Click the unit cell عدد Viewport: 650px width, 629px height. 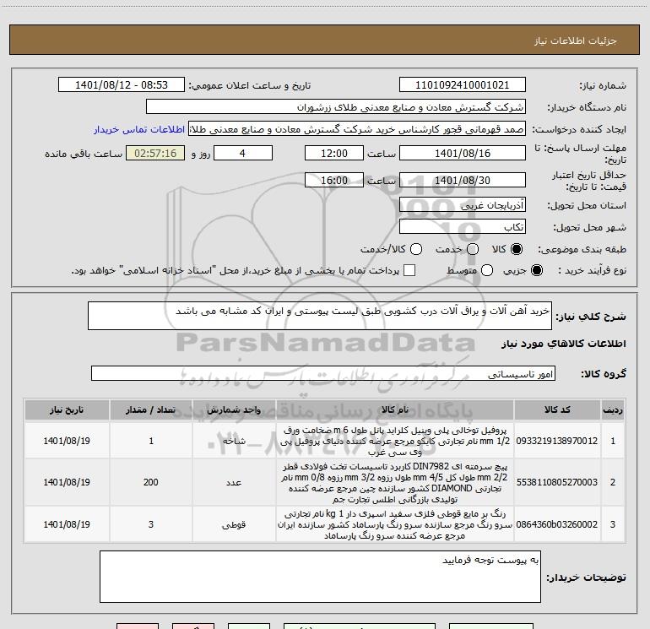(234, 483)
